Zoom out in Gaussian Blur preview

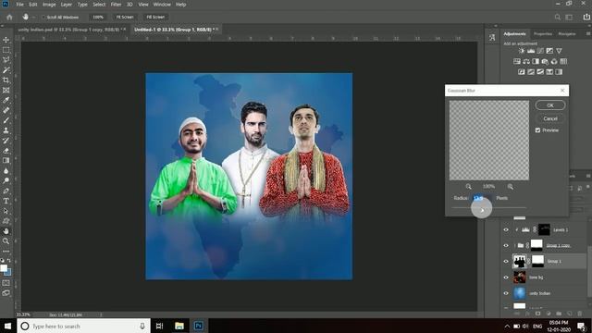click(469, 187)
